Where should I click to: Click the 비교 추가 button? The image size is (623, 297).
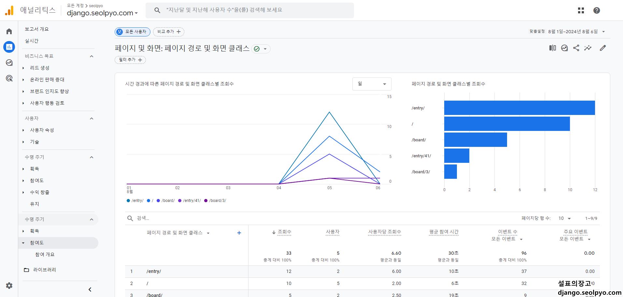[x=169, y=32]
